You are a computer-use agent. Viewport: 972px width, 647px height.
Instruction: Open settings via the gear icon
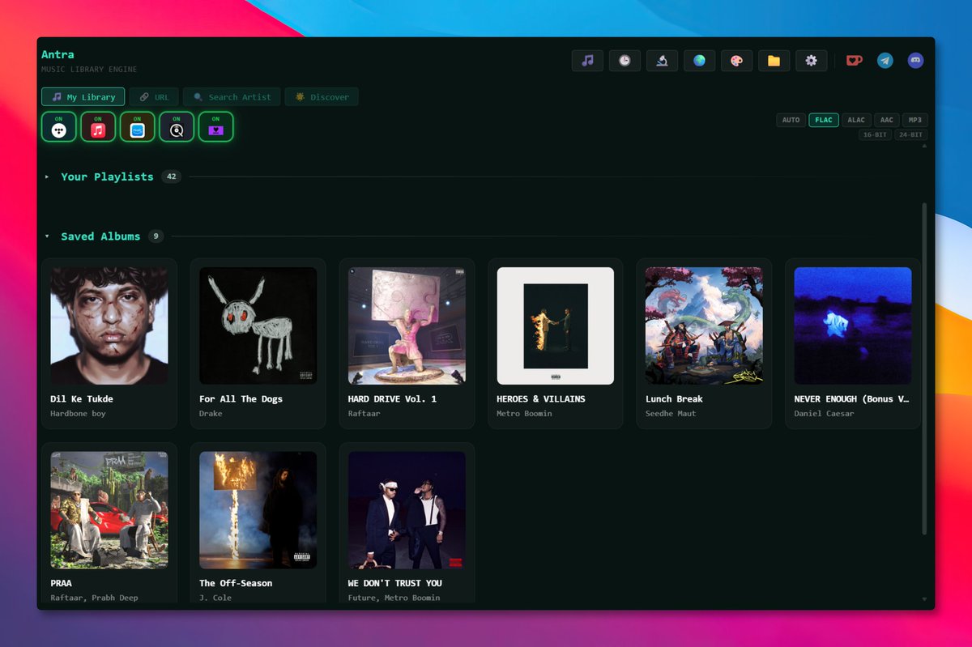click(x=811, y=61)
